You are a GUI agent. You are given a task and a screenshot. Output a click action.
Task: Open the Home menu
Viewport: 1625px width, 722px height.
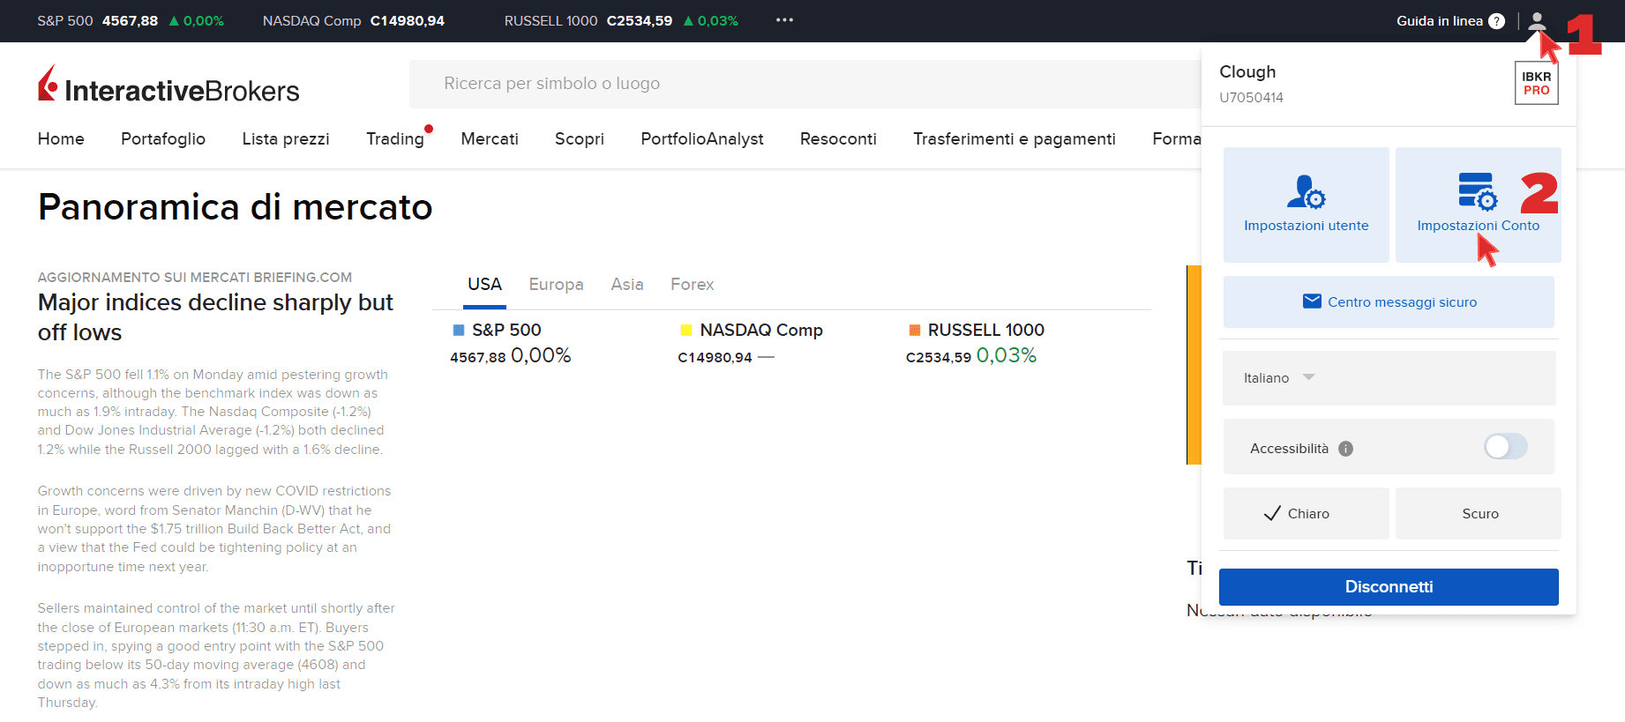pos(61,138)
